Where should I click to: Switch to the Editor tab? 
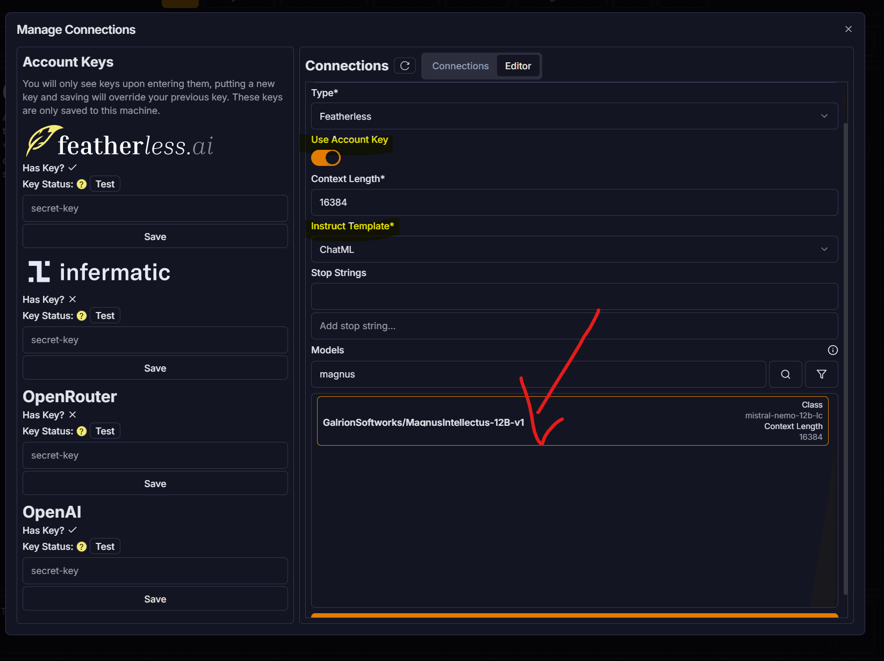(518, 66)
